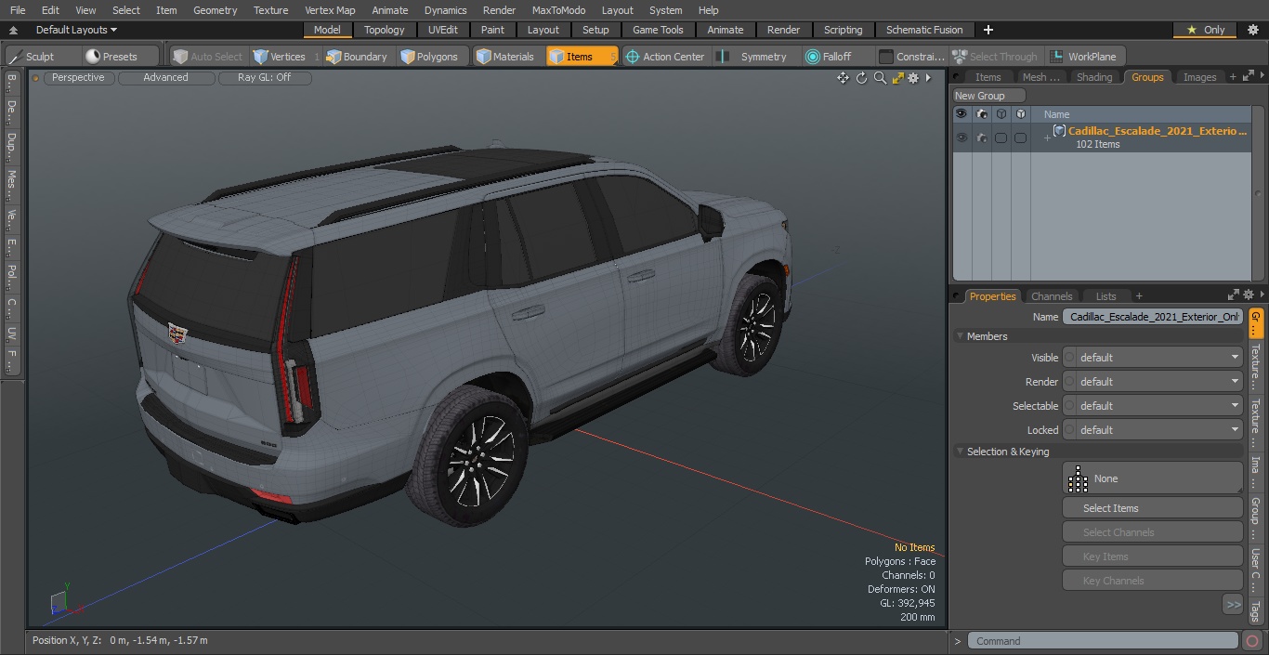Click the Auto Select button
Image resolution: width=1269 pixels, height=655 pixels.
(x=207, y=57)
